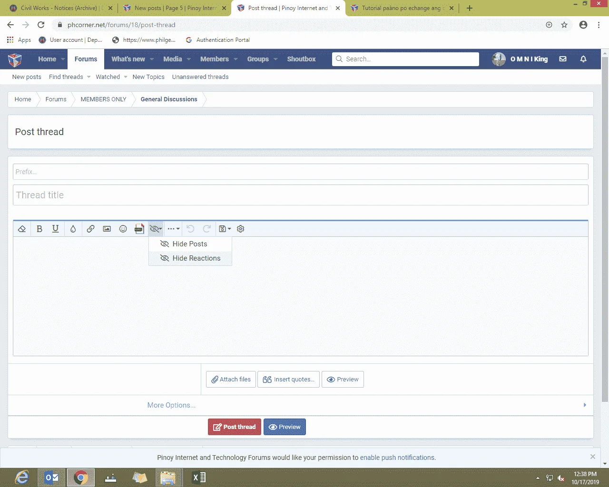
Task: Bookmark this page with star icon
Action: [x=564, y=25]
